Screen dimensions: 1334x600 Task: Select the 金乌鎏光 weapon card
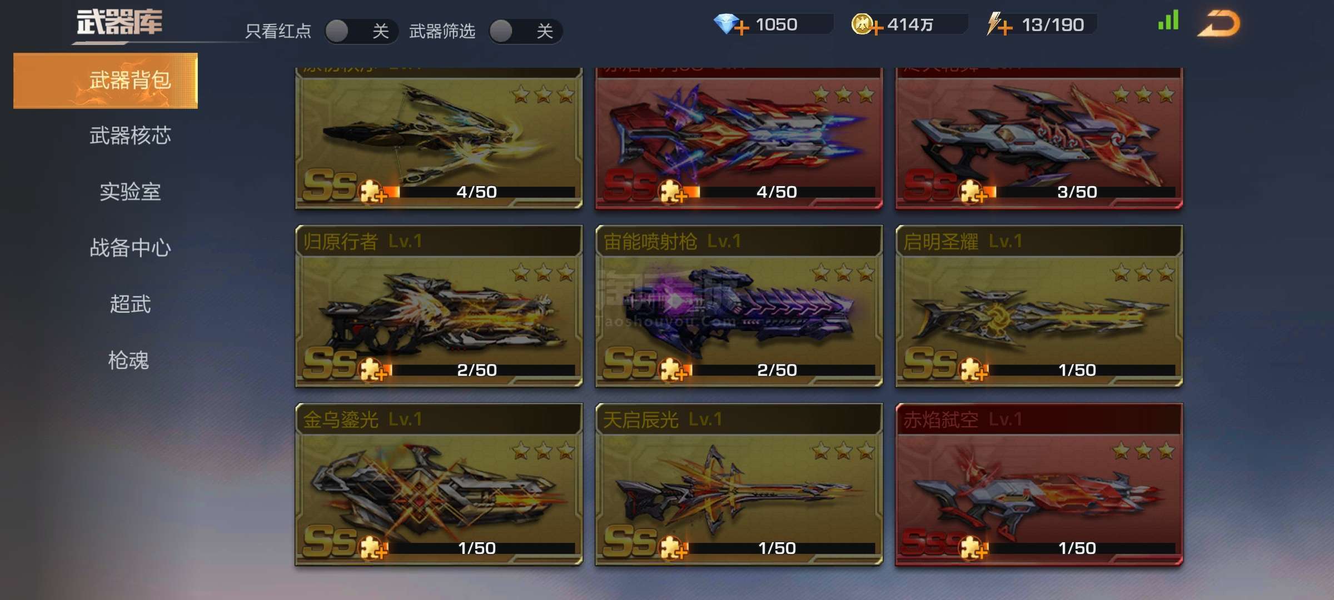(439, 484)
